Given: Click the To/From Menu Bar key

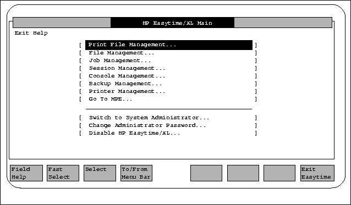Looking at the screenshot, I should tap(136, 173).
